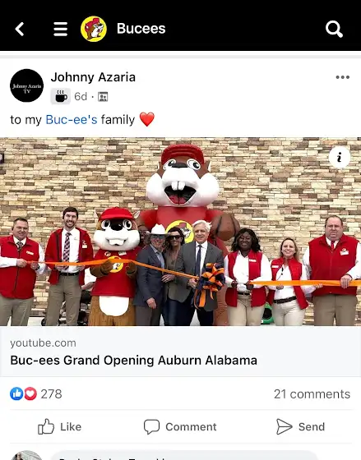Tap the Comment button
This screenshot has width=361, height=460.
(x=180, y=426)
